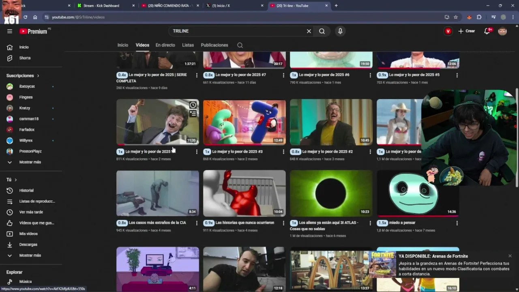
Task: Bookmark page with star icon
Action: click(456, 17)
